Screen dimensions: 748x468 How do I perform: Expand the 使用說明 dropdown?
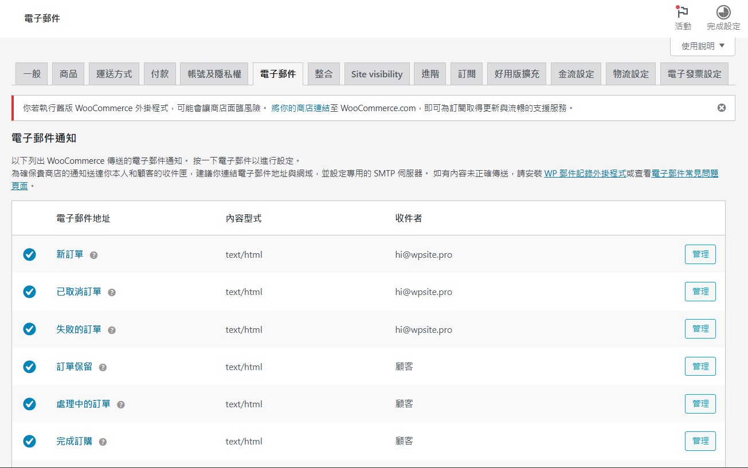pos(703,47)
